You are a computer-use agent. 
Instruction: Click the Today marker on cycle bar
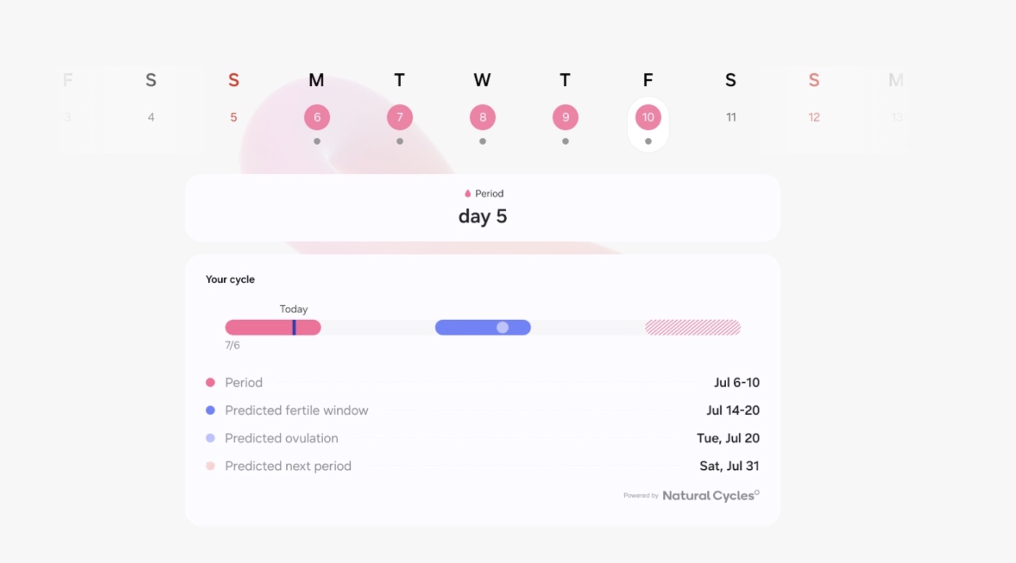[x=294, y=327]
